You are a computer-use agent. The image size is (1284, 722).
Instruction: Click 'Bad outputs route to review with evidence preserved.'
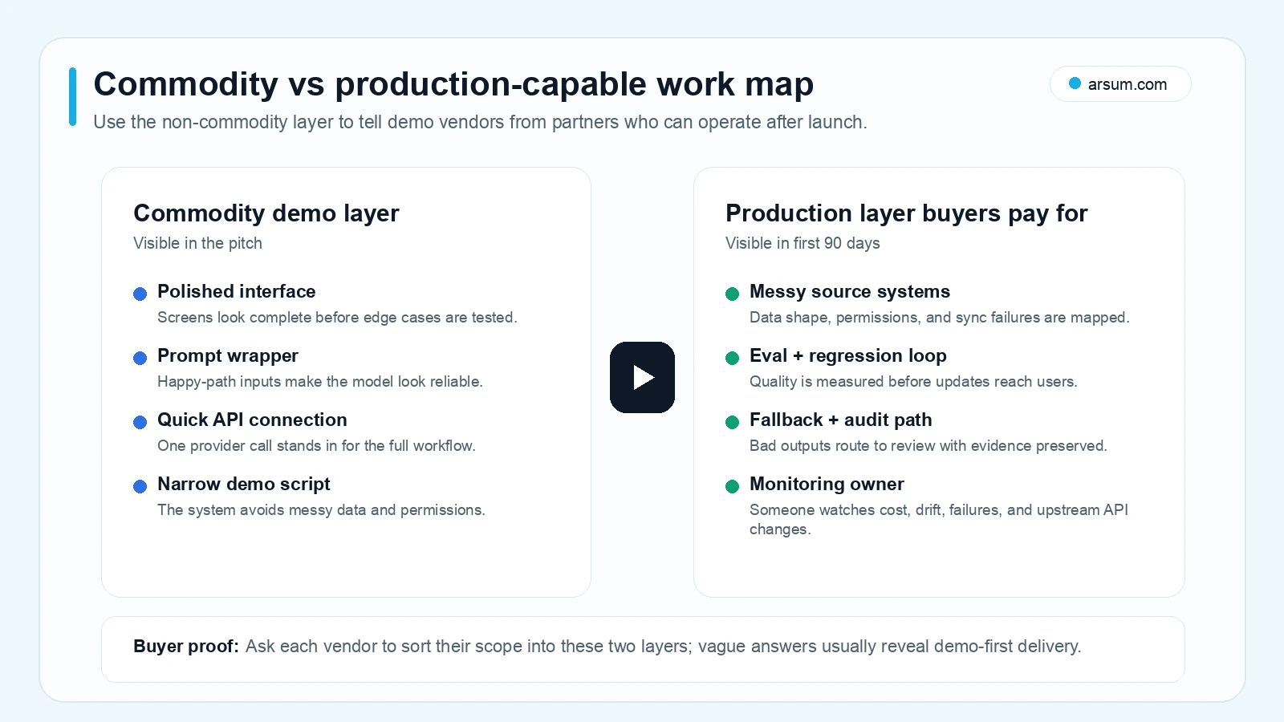[x=928, y=445]
